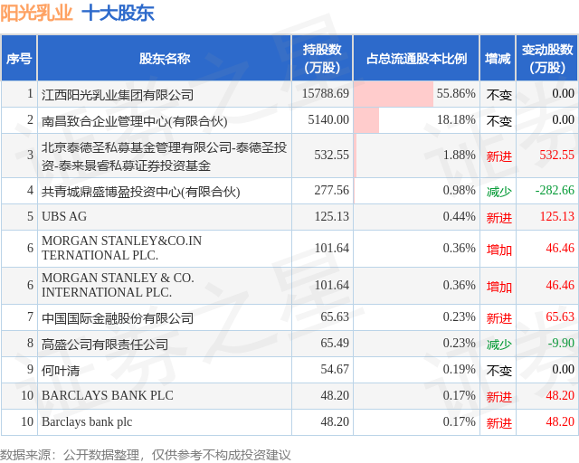The width and height of the screenshot is (579, 463).
Task: Click the red 532.55 change value
Action: tap(557, 155)
